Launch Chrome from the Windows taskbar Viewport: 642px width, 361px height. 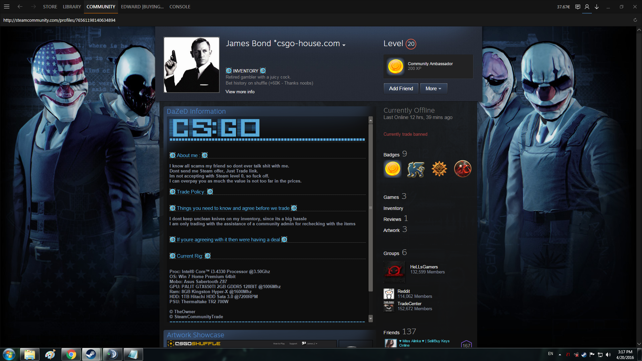point(71,354)
